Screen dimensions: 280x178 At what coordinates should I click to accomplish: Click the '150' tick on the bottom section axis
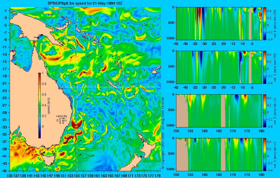(176, 175)
